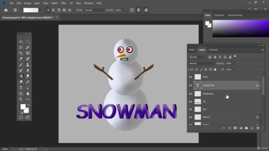Select the Polygonal Lasso tool
The width and height of the screenshot is (269, 151).
click(x=21, y=47)
